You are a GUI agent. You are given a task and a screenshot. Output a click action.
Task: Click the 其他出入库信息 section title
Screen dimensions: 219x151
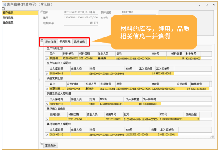pos(56,109)
